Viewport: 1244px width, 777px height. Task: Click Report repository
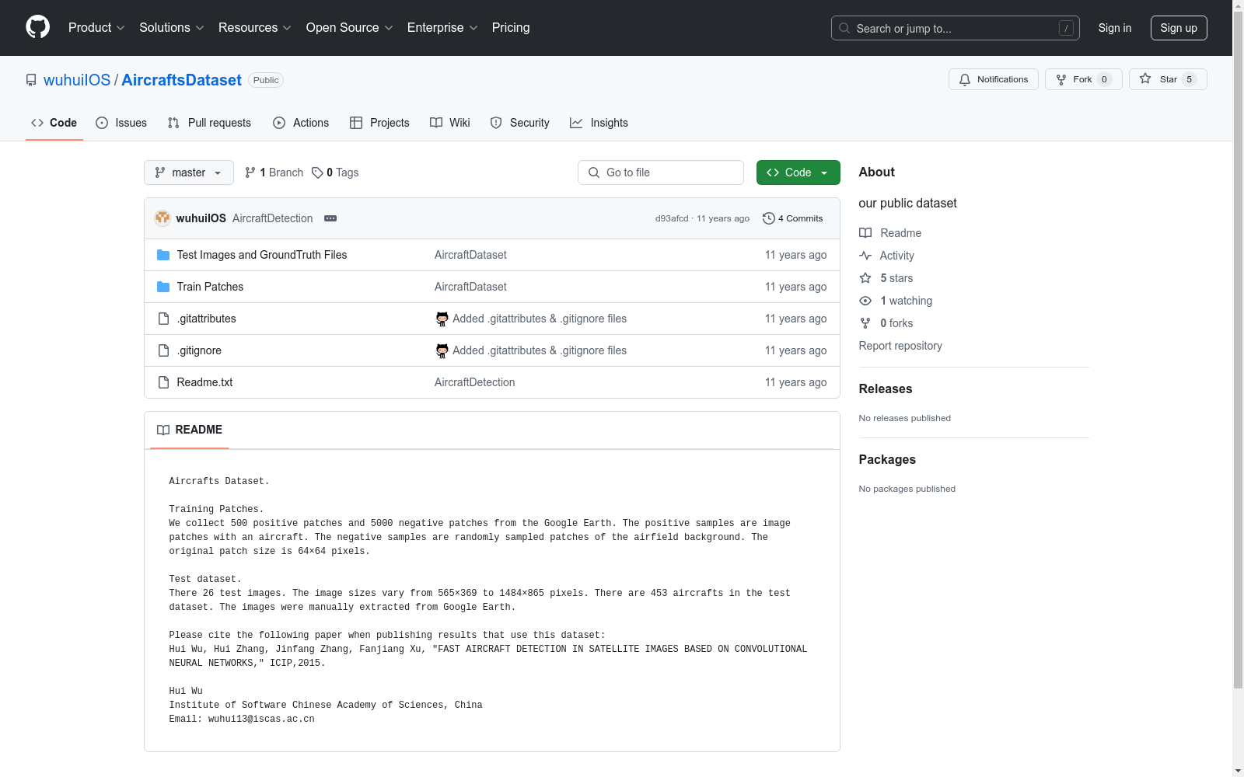click(900, 346)
